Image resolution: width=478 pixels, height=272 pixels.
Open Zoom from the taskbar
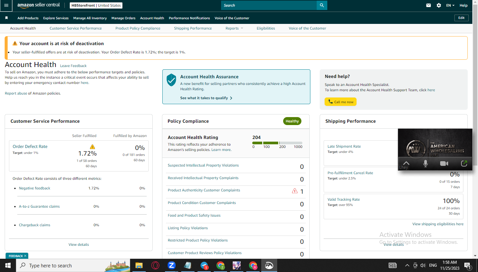coord(171,265)
